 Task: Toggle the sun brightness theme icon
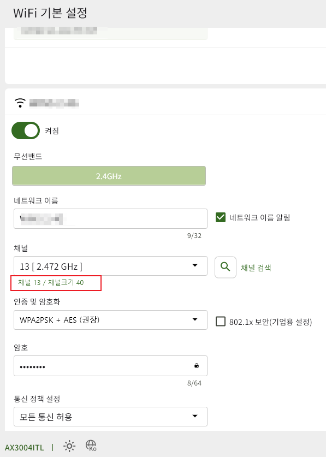coord(69,446)
